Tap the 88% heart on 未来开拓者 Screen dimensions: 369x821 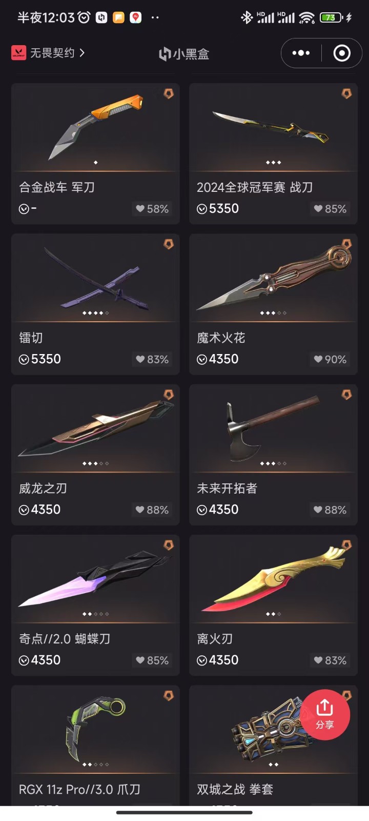[330, 510]
